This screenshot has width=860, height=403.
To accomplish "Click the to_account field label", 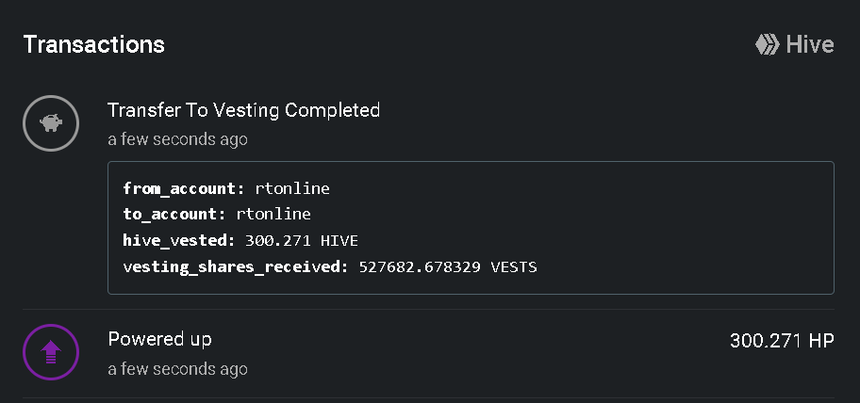I will click(x=174, y=214).
